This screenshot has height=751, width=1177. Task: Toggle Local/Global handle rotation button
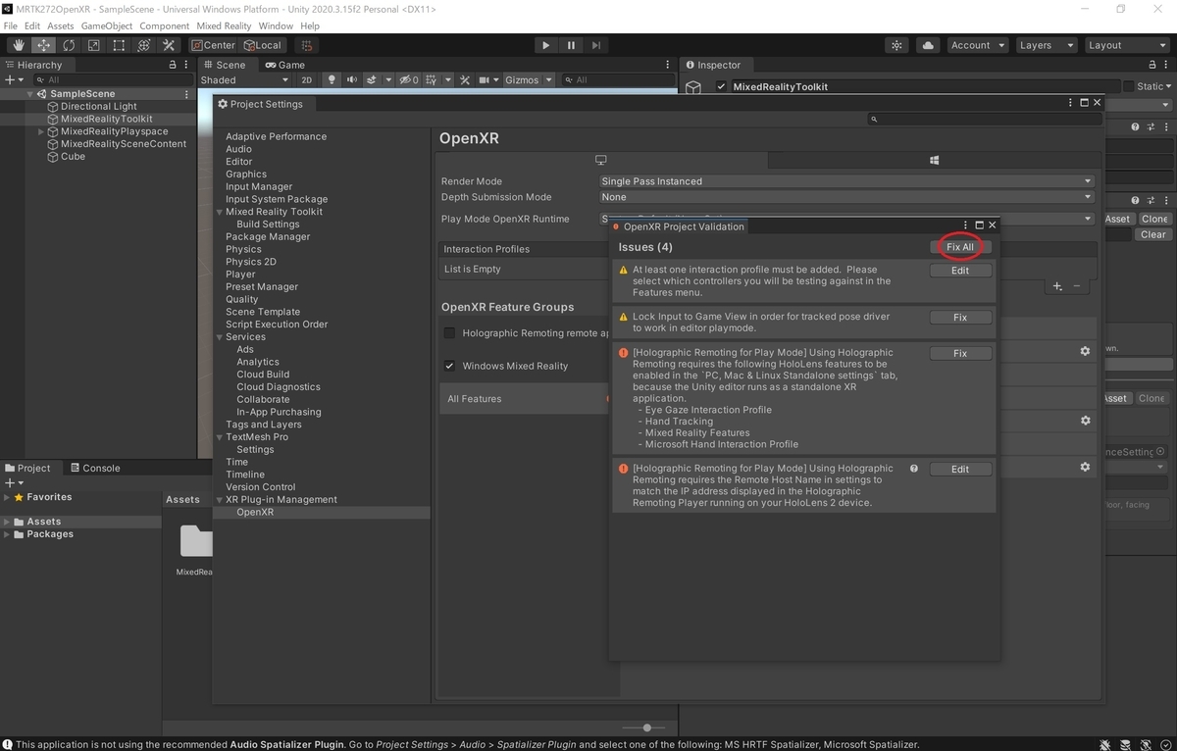(262, 45)
